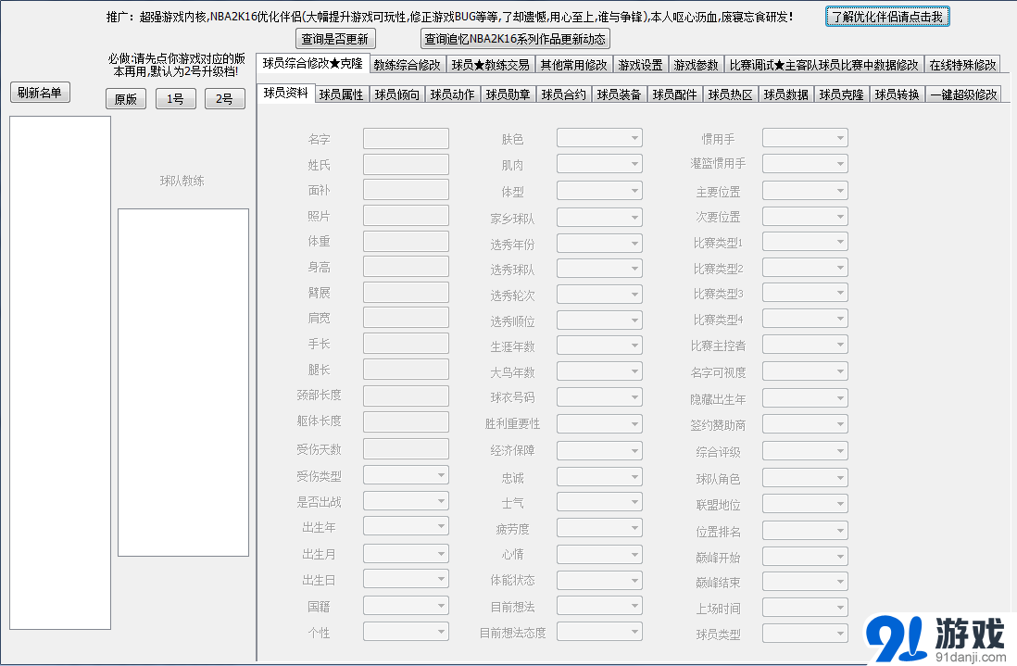Expand the 比赛类型1 dropdown
This screenshot has width=1017, height=666.
pyautogui.click(x=805, y=243)
